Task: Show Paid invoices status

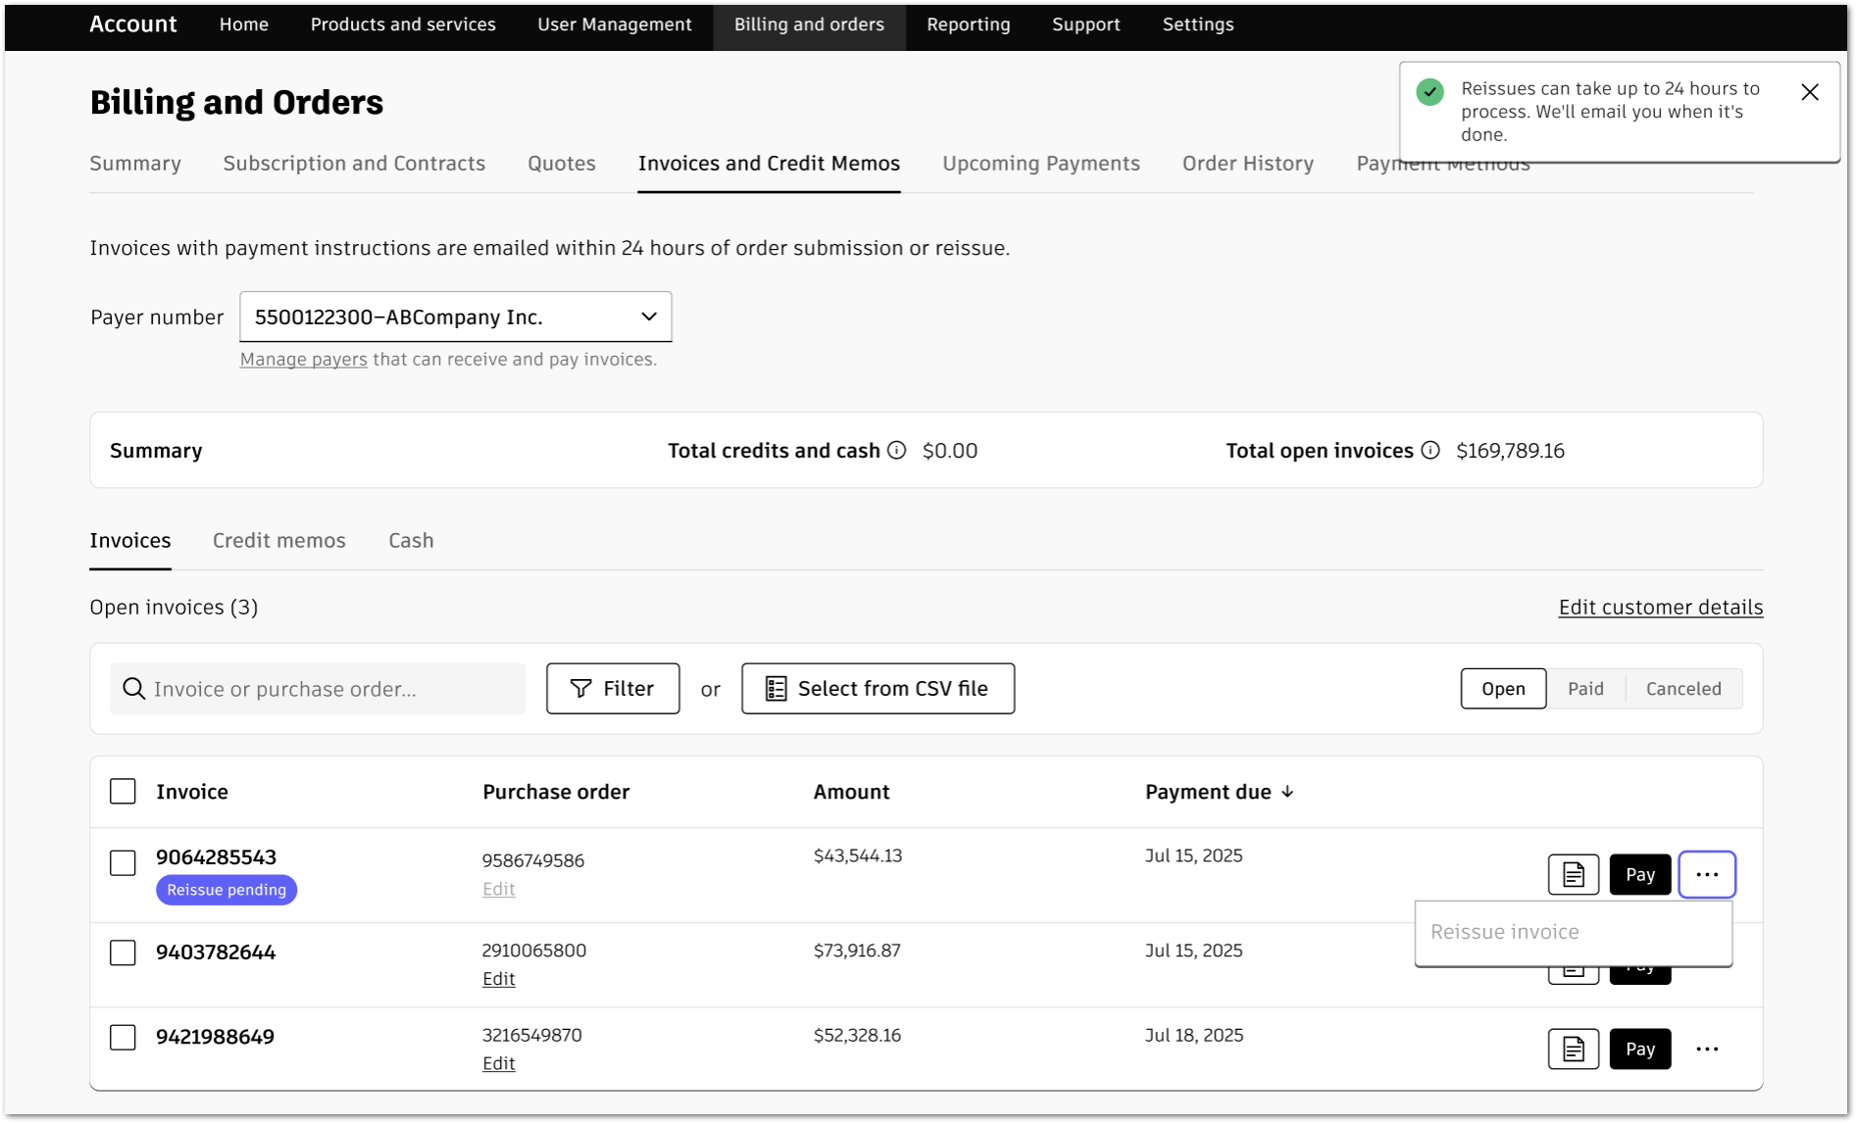Action: point(1584,688)
